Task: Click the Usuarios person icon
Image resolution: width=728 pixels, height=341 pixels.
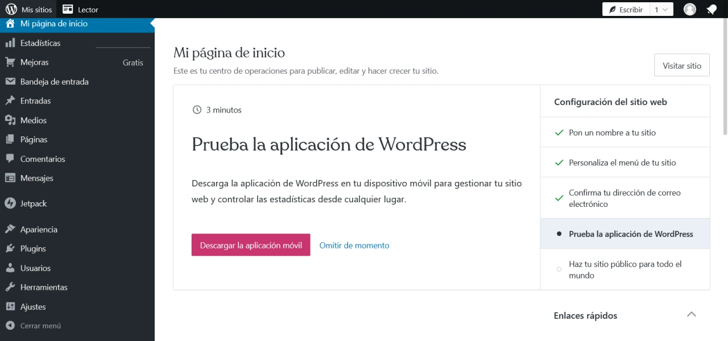Action: pos(10,268)
